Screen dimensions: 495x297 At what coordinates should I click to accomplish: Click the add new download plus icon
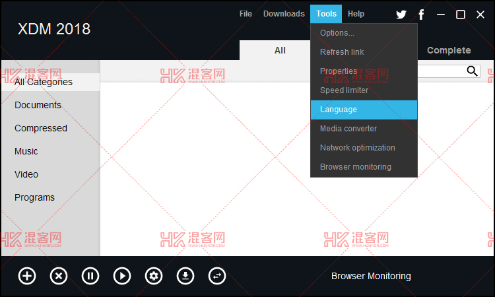click(27, 276)
